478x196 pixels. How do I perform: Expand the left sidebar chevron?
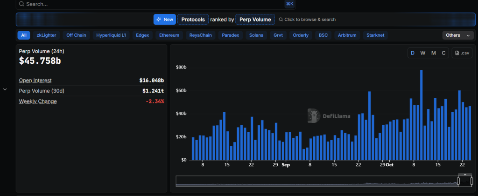(5, 89)
